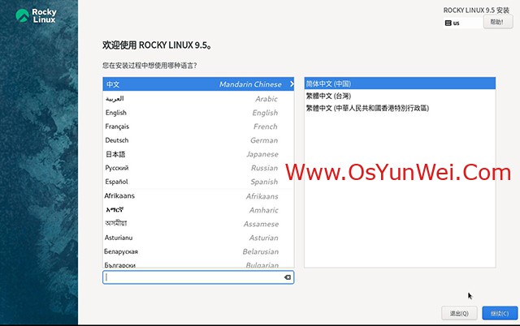This screenshot has height=326, width=520.
Task: Select the Français French row
Action: (x=198, y=127)
